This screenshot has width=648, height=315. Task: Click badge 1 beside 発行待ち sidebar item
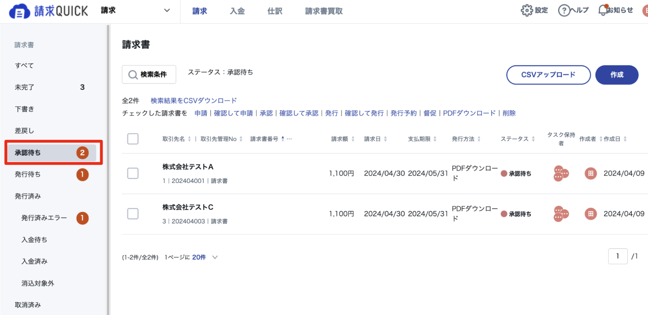[82, 174]
